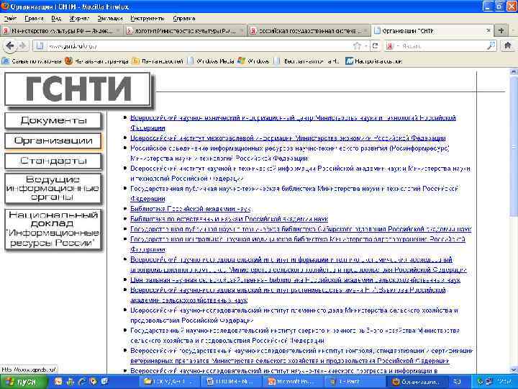The width and height of the screenshot is (518, 389).
Task: Open Всероссийский научно-технический информационный центр link
Action: (x=293, y=122)
